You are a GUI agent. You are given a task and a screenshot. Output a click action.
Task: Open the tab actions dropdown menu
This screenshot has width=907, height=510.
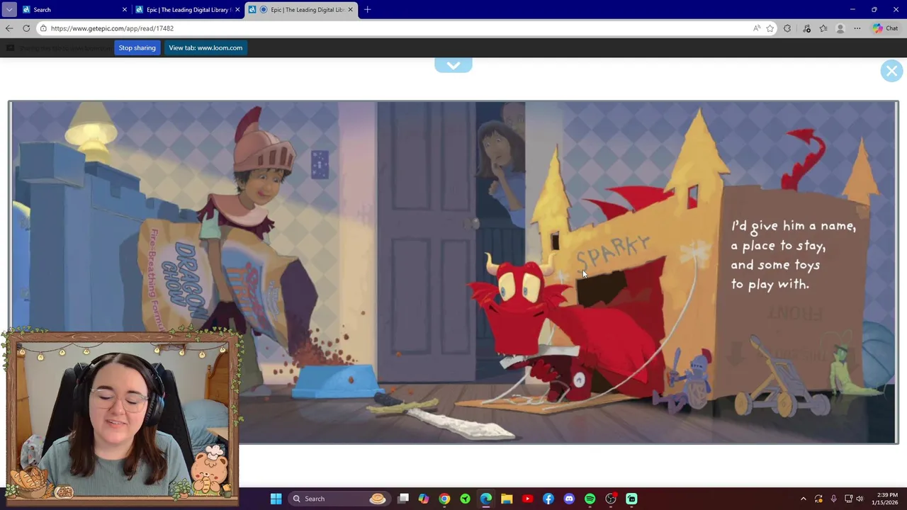pos(9,9)
